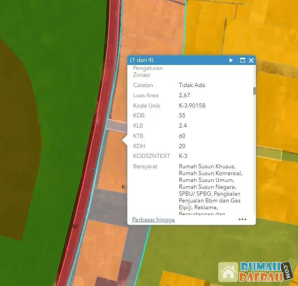Screen dimensions: 298x286
Task: Close the zoning info popup
Action: 251,60
